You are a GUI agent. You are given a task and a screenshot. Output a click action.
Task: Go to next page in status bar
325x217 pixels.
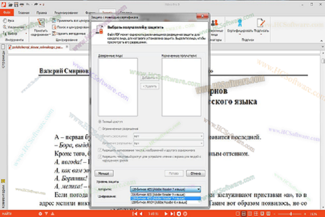click(x=166, y=213)
